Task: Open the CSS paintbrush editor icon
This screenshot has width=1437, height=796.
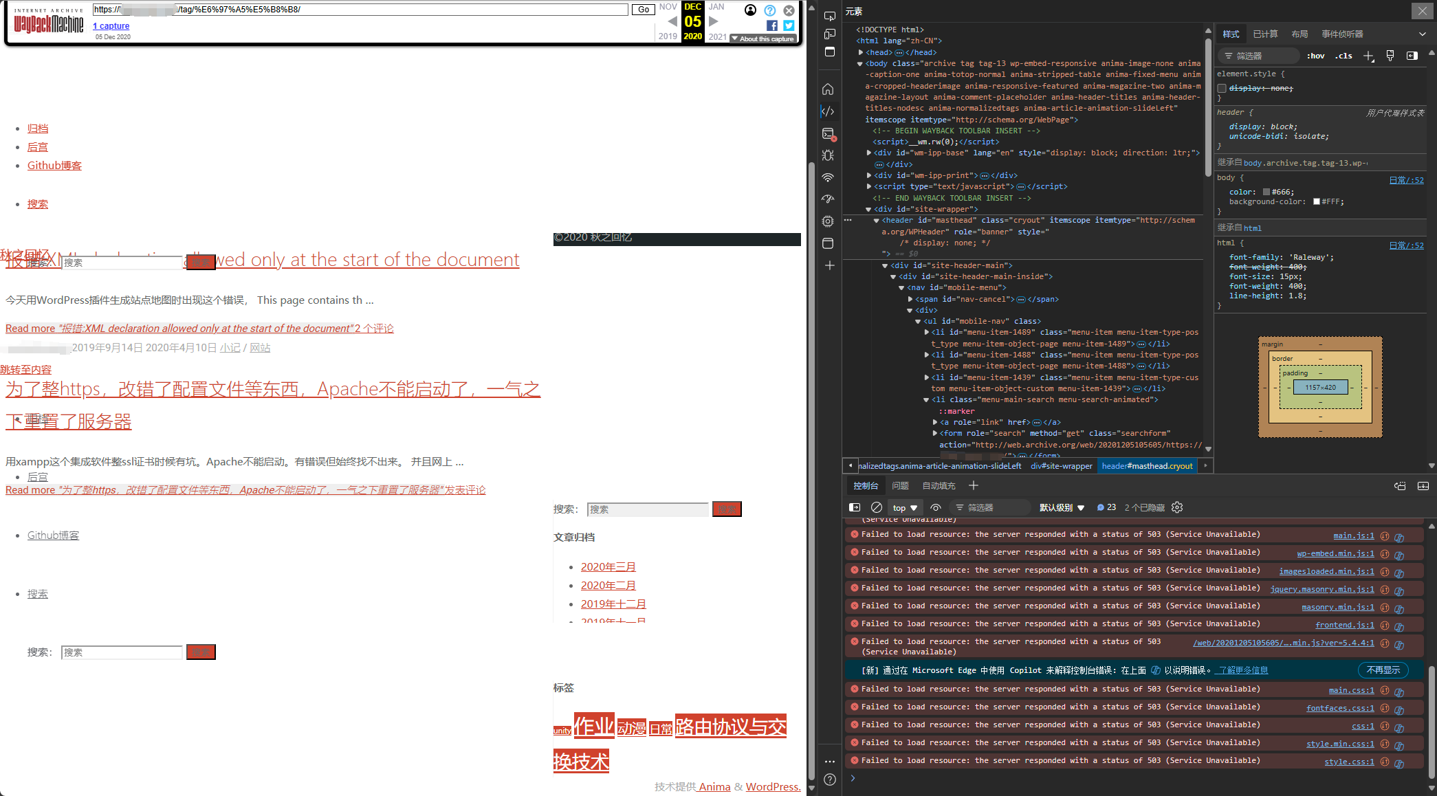Action: (x=1390, y=56)
